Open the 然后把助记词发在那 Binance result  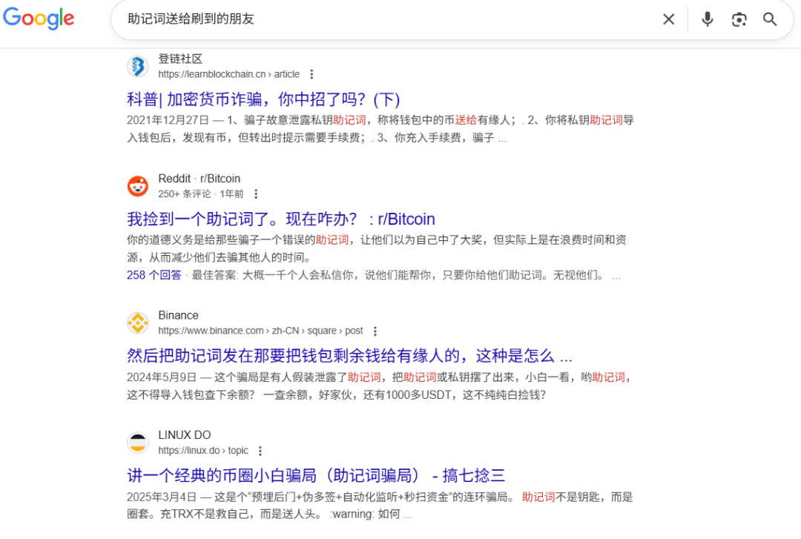click(x=349, y=356)
